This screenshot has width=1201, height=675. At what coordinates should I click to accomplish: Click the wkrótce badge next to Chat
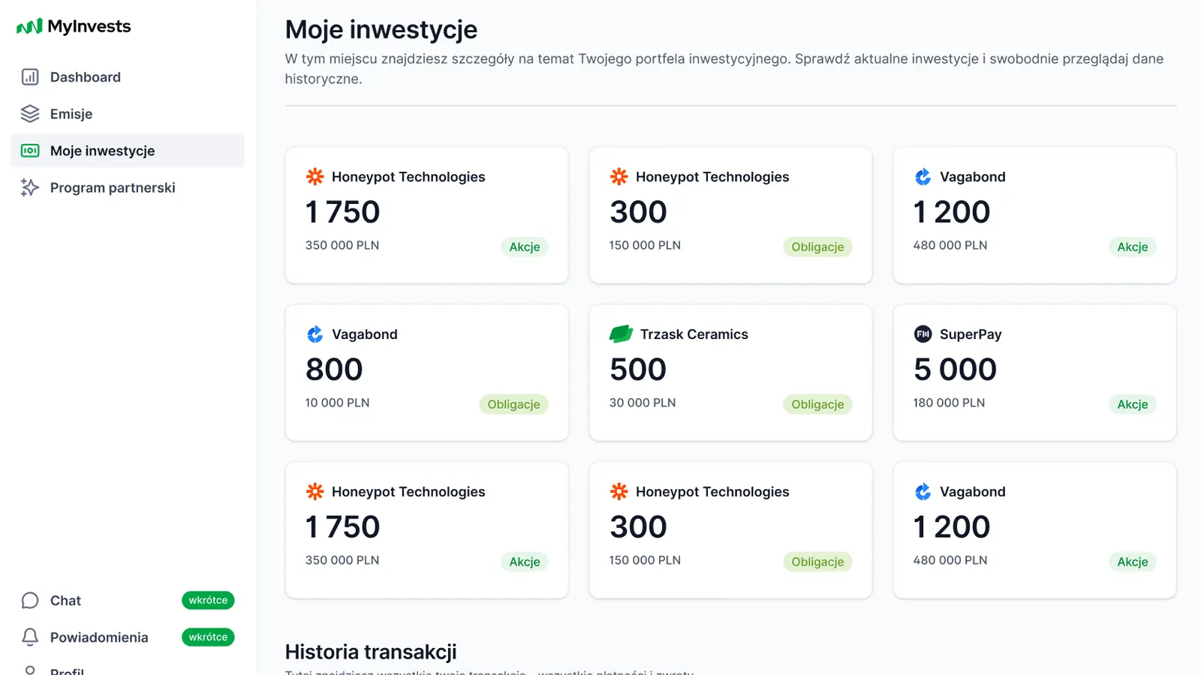click(208, 600)
